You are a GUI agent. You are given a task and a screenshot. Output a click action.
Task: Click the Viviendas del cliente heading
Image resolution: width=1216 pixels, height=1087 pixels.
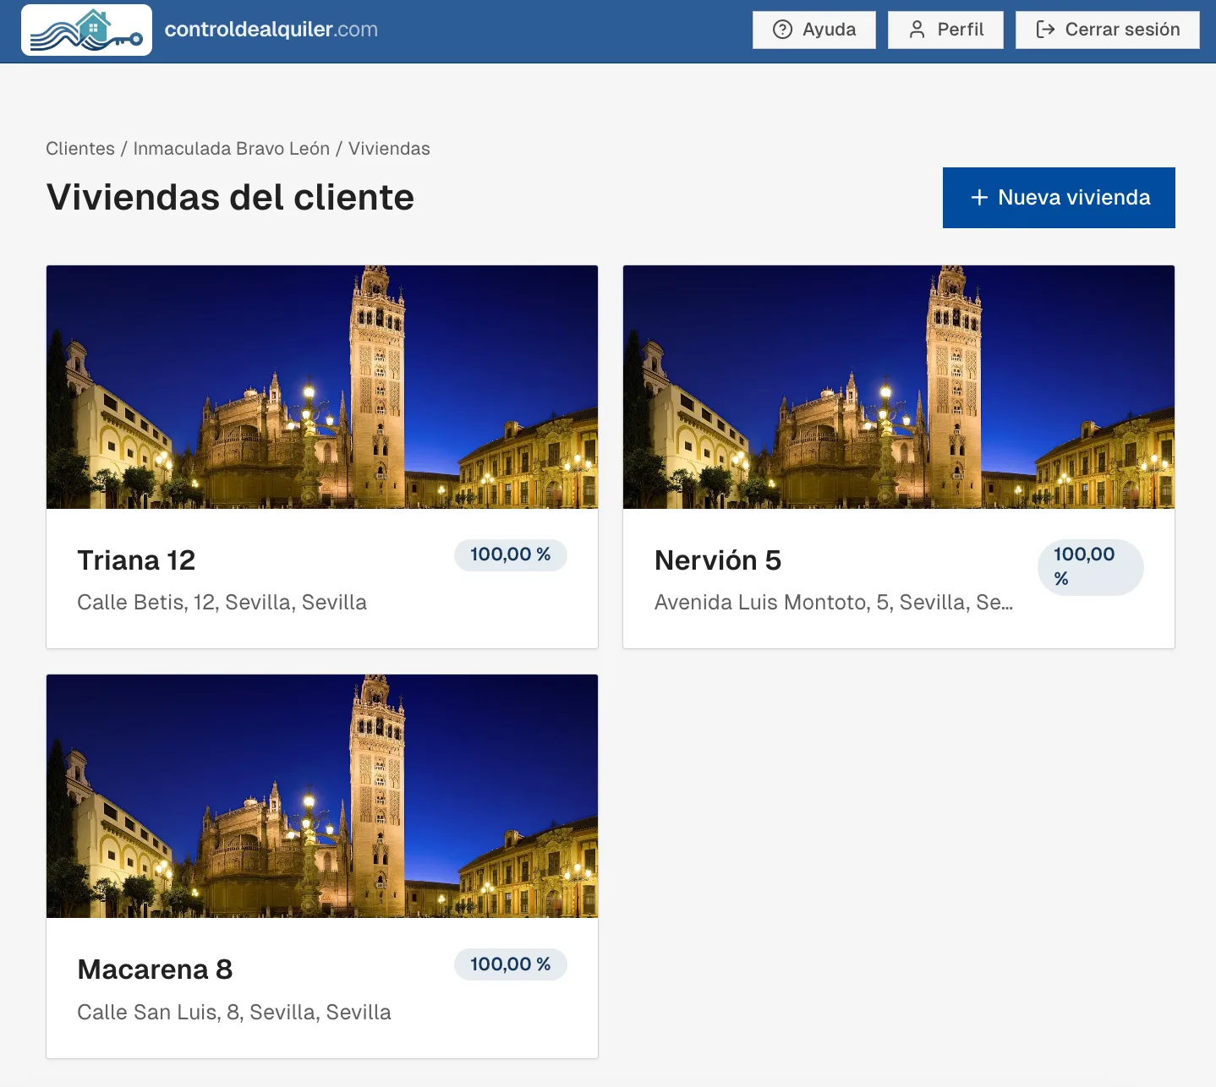coord(230,198)
